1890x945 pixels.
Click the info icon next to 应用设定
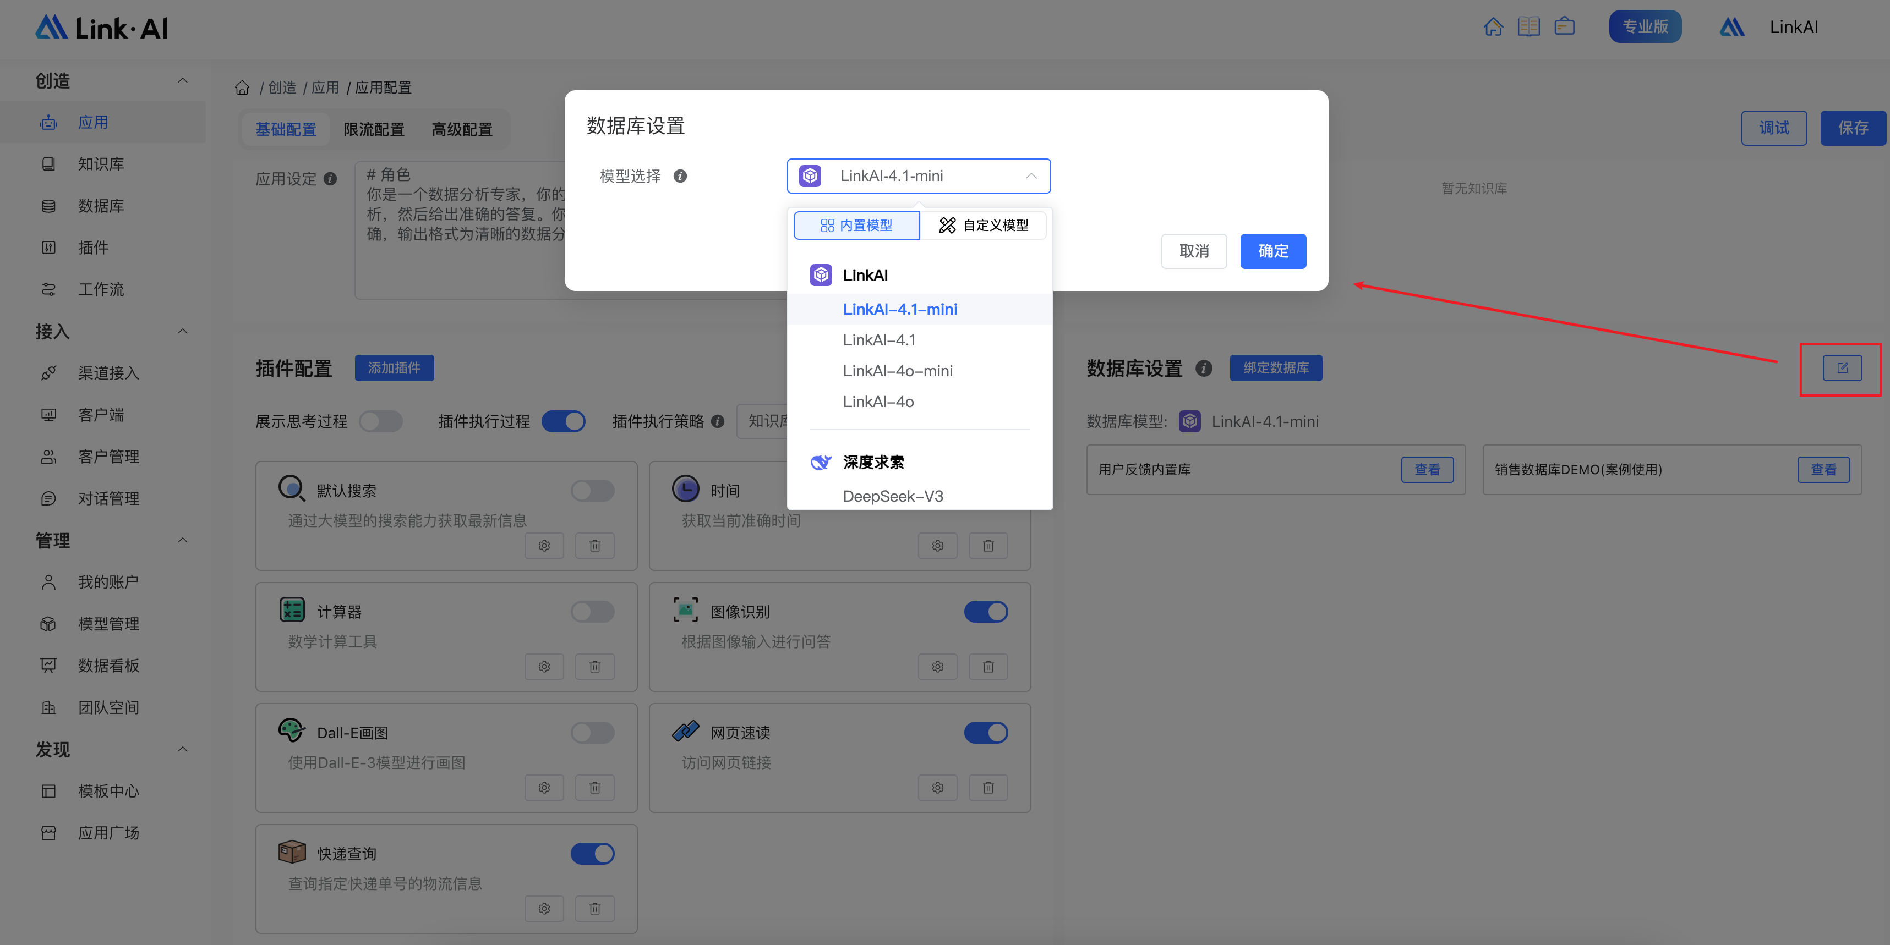tap(330, 179)
